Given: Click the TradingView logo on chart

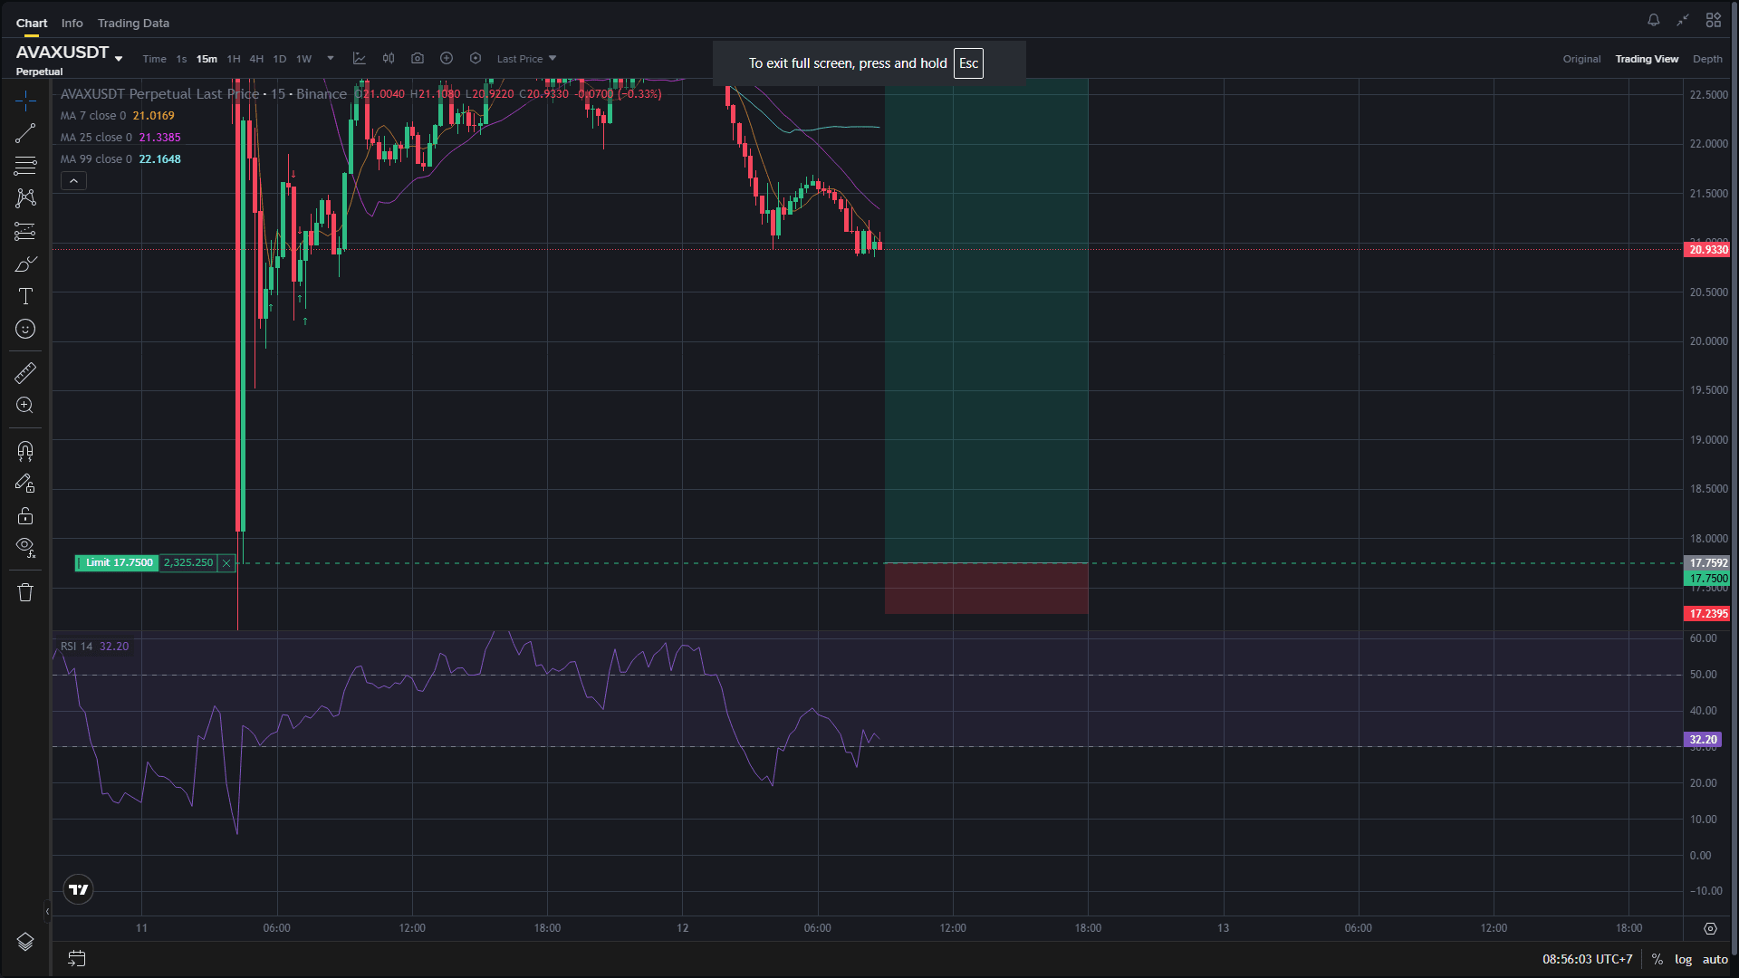Looking at the screenshot, I should (79, 890).
